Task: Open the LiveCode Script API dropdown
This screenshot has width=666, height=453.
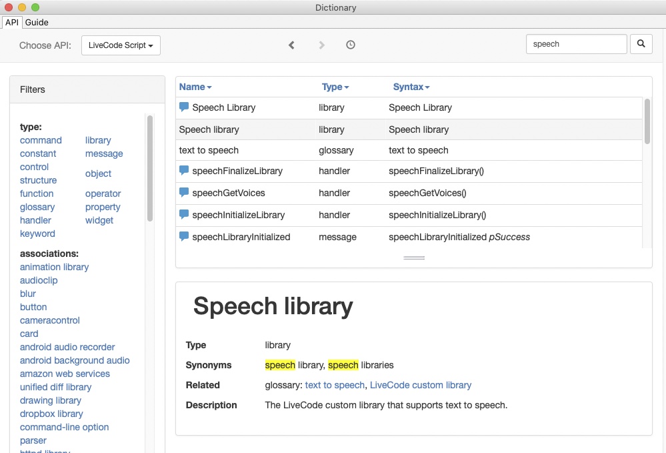Action: 121,45
